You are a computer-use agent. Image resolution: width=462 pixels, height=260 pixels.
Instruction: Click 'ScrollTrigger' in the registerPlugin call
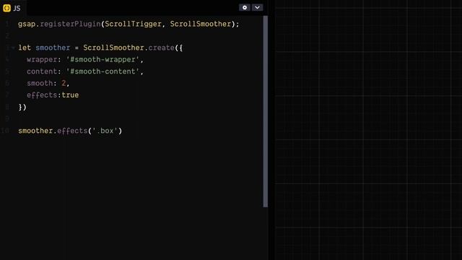click(x=133, y=24)
